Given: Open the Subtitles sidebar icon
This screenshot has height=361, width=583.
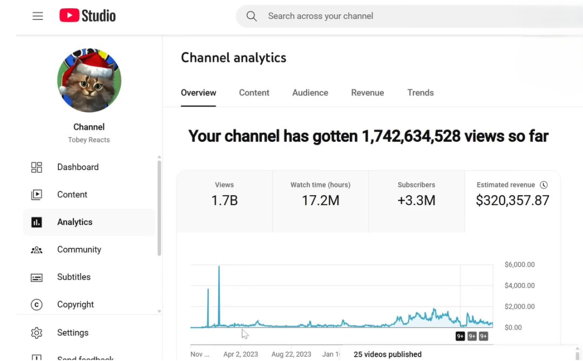Looking at the screenshot, I should 37,277.
